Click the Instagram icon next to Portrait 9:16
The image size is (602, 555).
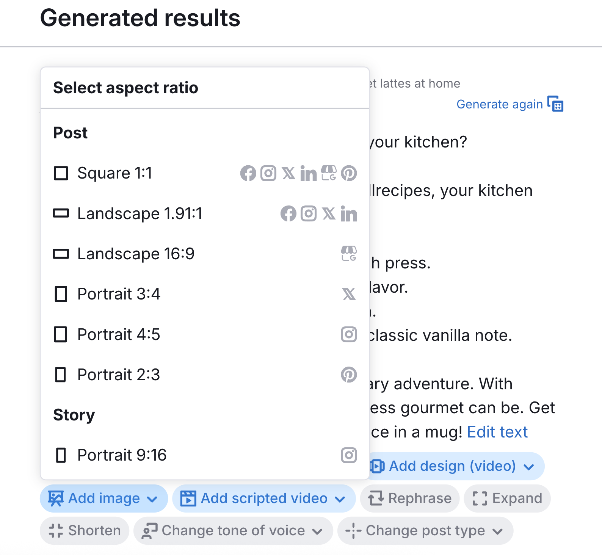[349, 455]
